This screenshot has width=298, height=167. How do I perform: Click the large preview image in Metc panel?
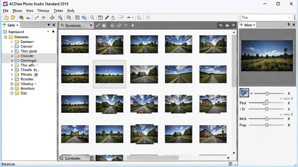pyautogui.click(x=267, y=56)
